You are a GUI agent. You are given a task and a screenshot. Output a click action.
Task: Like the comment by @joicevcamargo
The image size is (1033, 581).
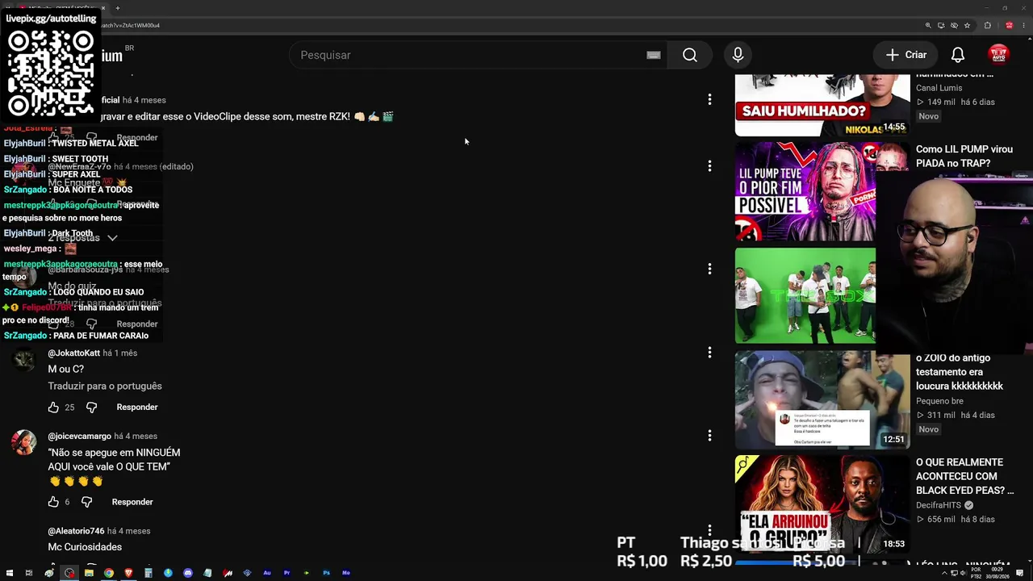point(53,502)
